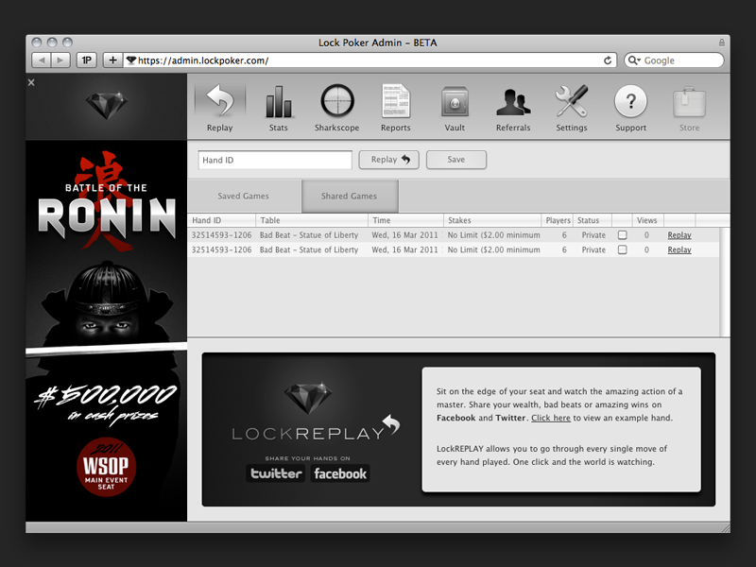
Task: Click the diamond logo in the sidebar
Action: [x=107, y=106]
